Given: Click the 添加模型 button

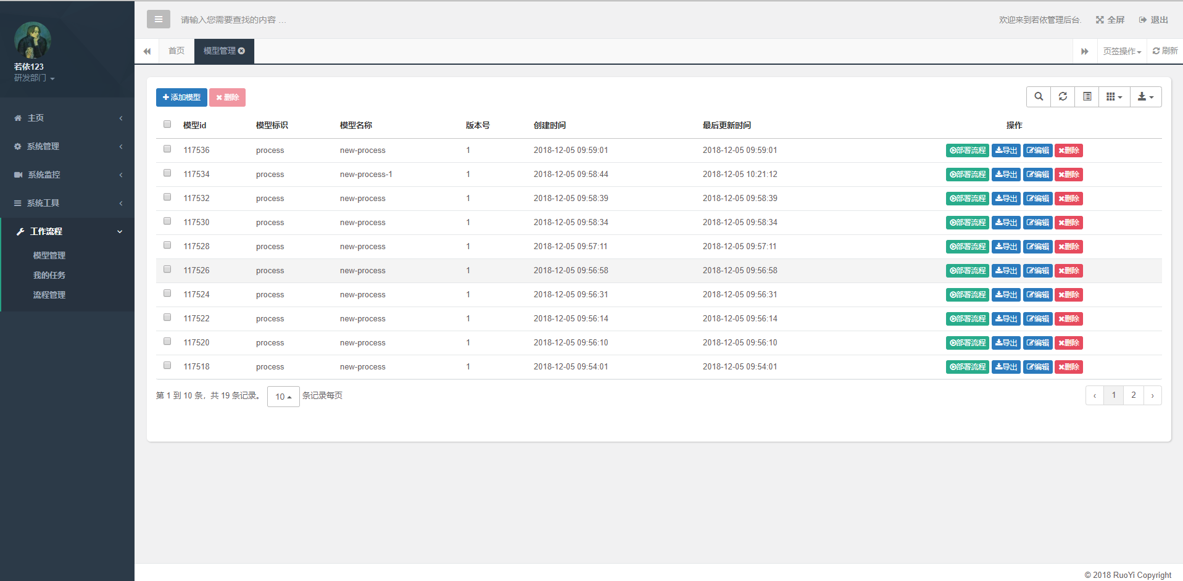Looking at the screenshot, I should (x=181, y=97).
